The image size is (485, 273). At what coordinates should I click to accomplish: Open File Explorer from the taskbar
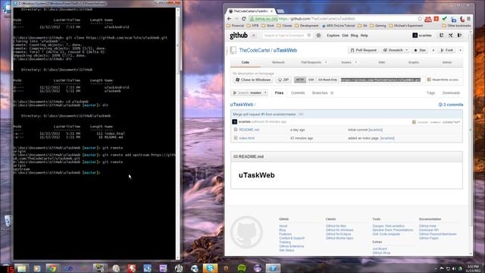click(21, 268)
